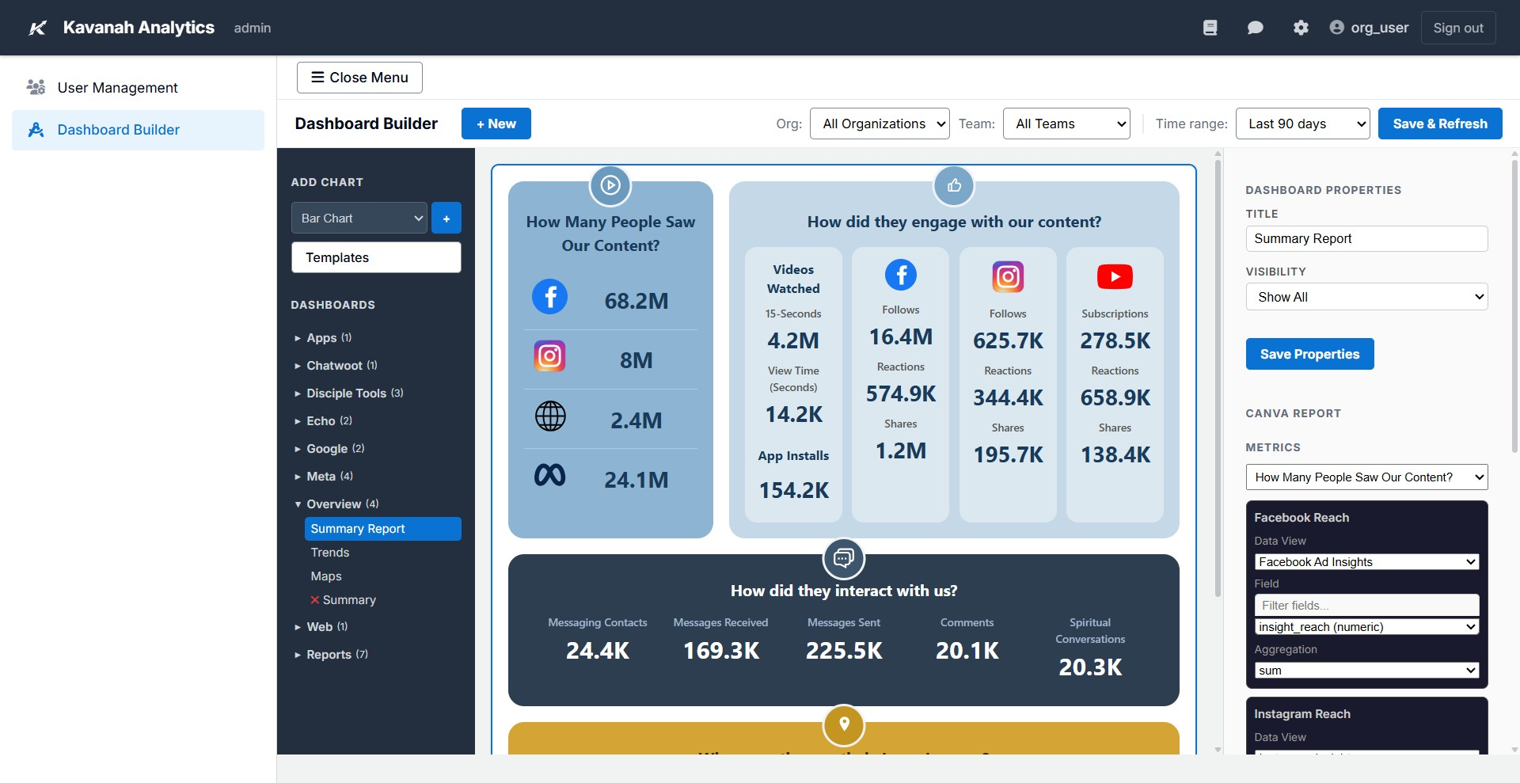Click the Save & Refresh button
Screen dimensions: 1520x783
(1439, 124)
